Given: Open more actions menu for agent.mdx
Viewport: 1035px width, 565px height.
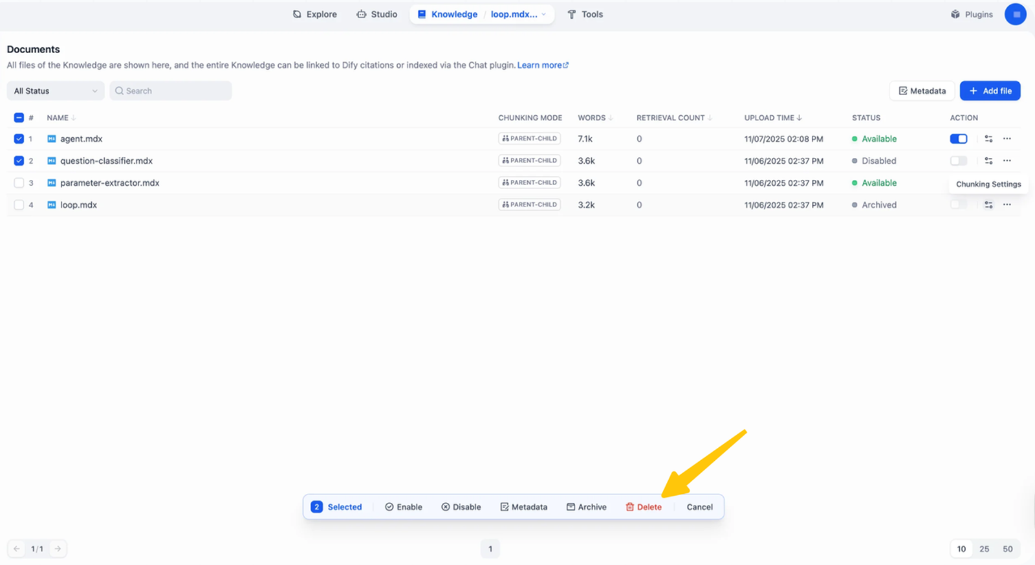Looking at the screenshot, I should [x=1007, y=138].
